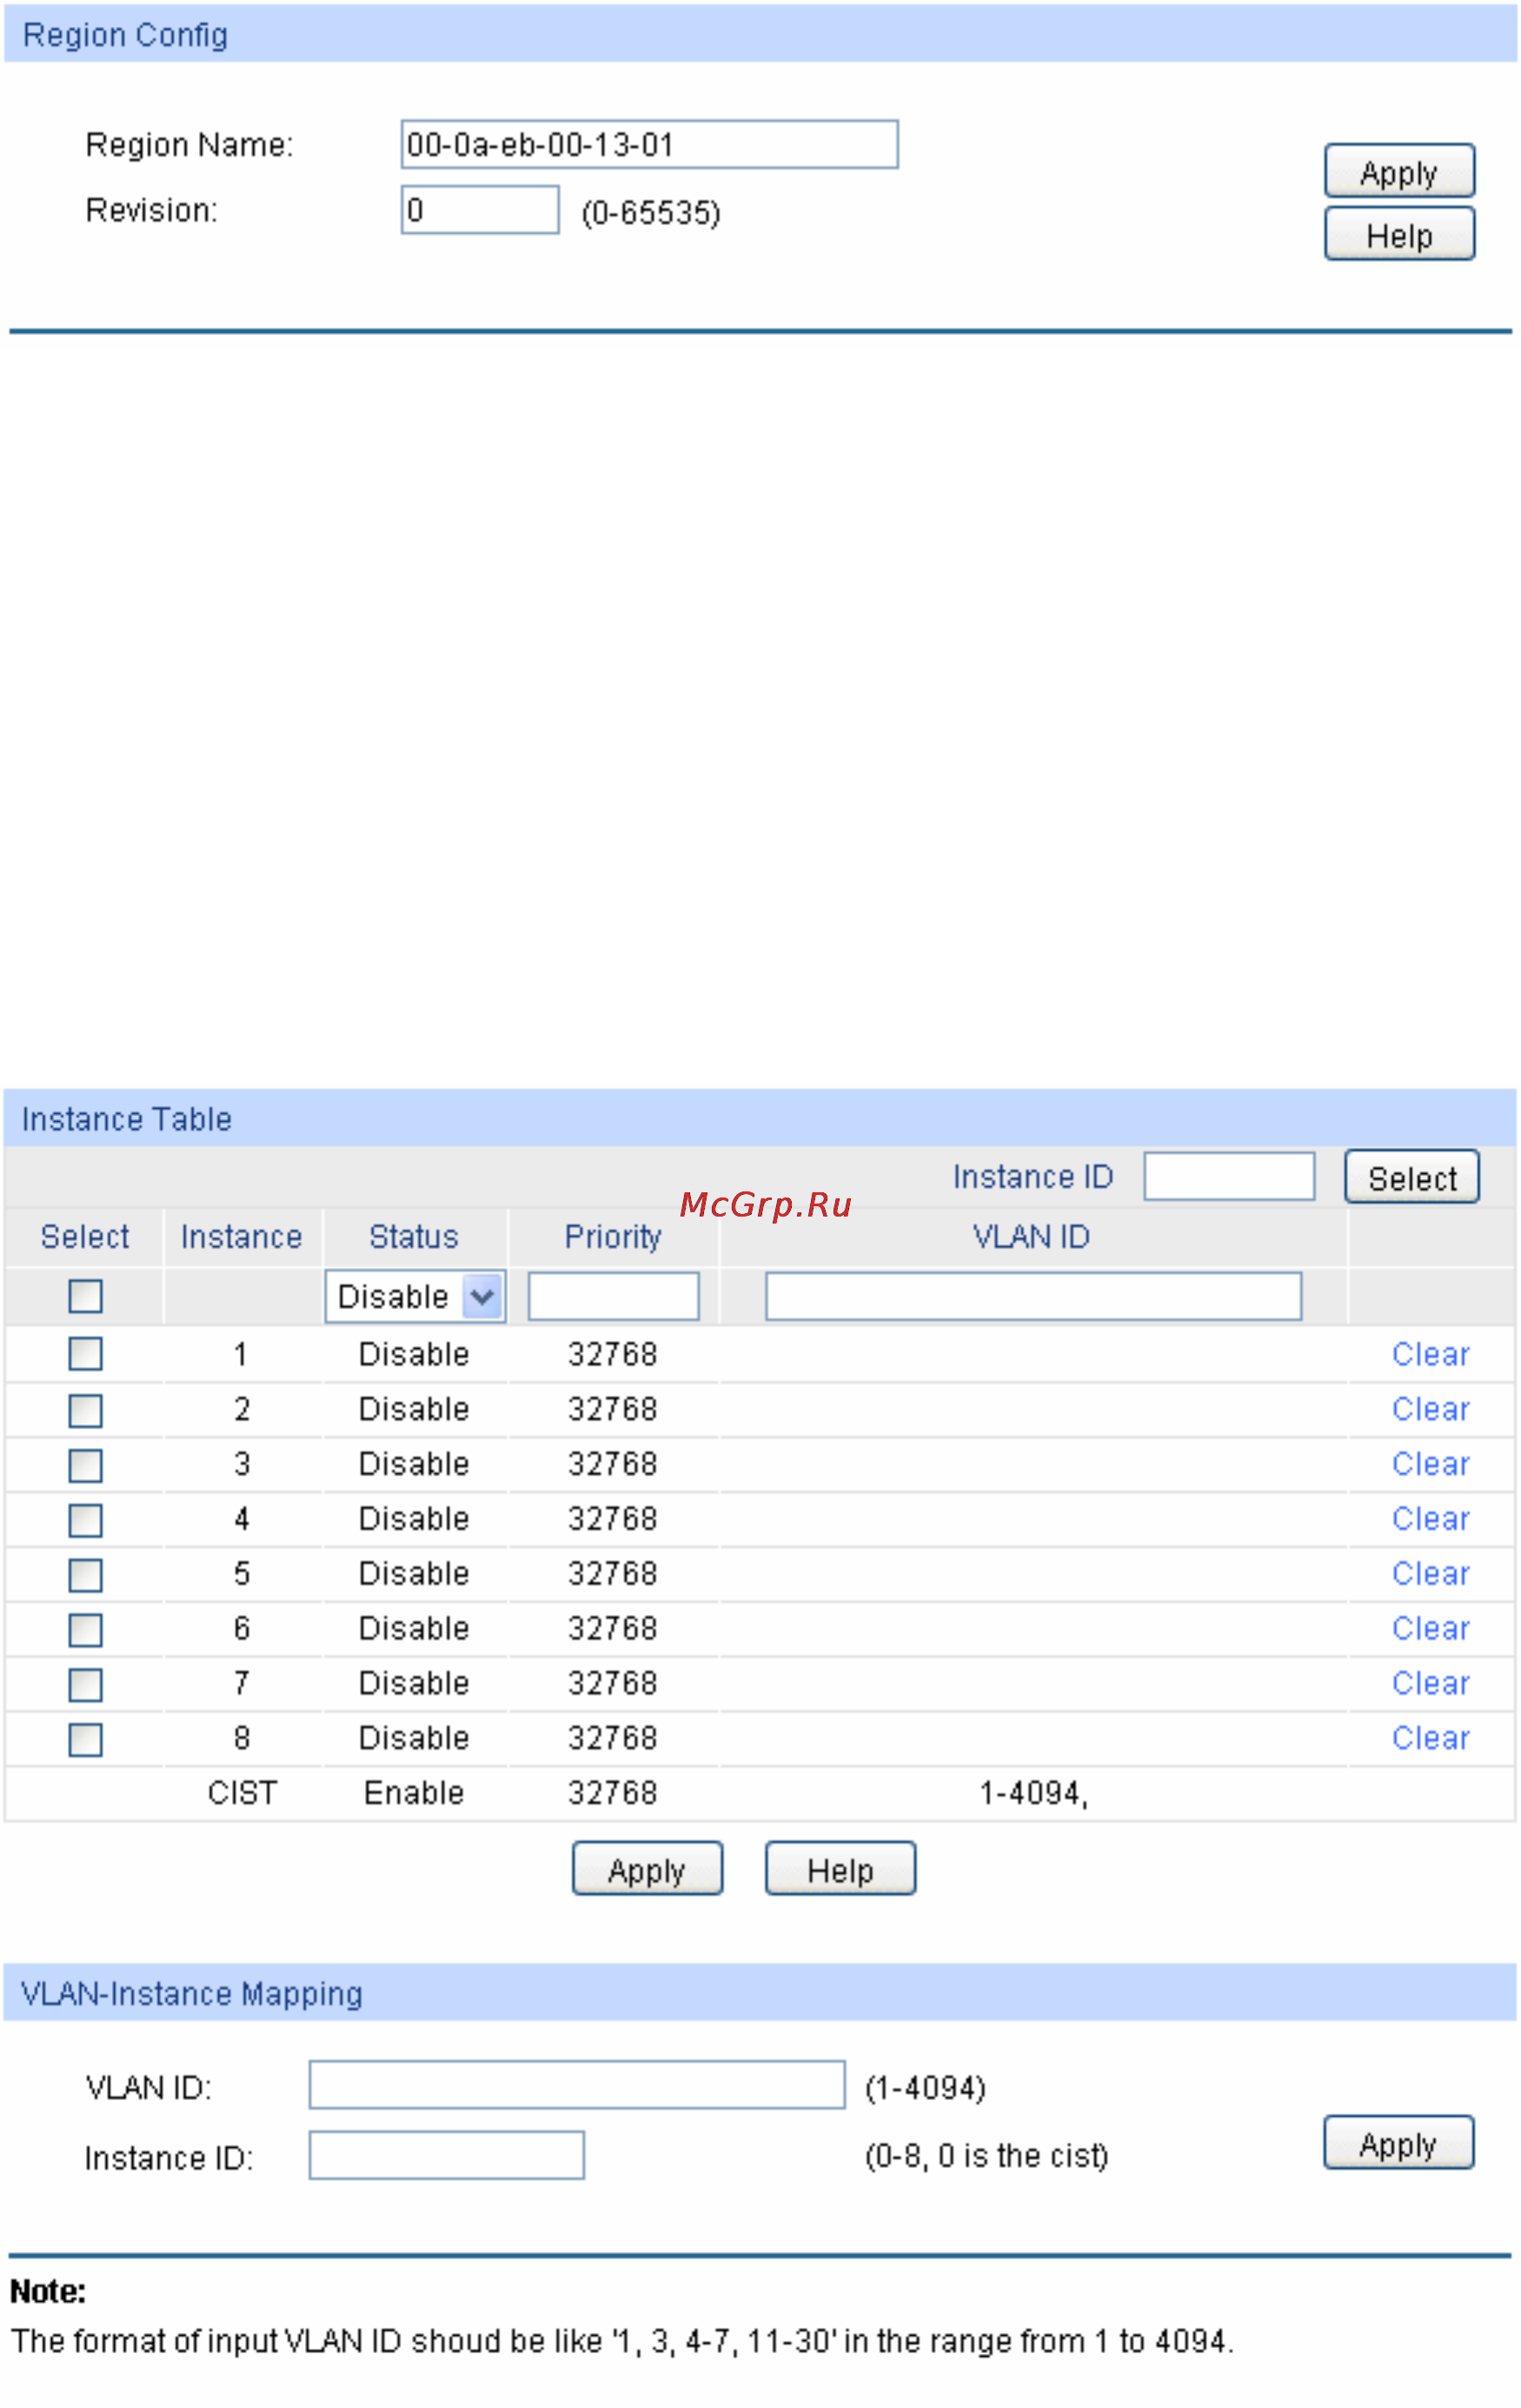Clear VLAN mapping for instance 2
Image resolution: width=1521 pixels, height=2408 pixels.
pos(1430,1410)
